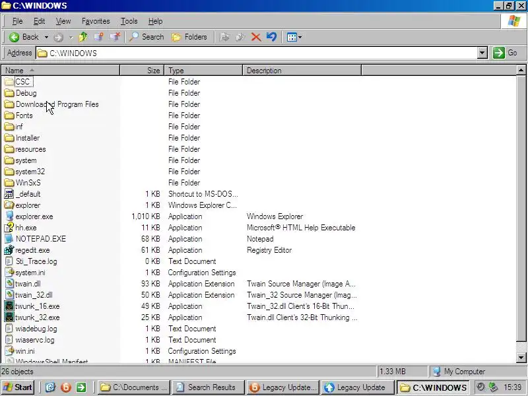Go back with the Back button

[23, 37]
